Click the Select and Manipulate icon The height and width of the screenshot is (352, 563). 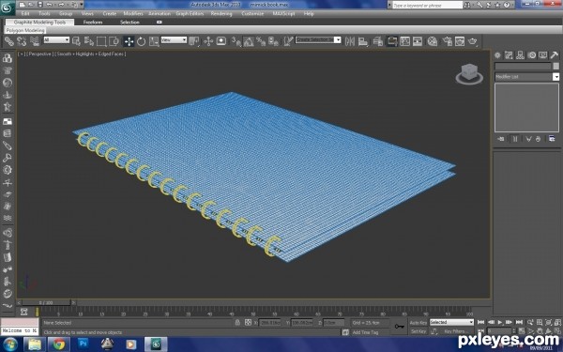click(x=208, y=41)
